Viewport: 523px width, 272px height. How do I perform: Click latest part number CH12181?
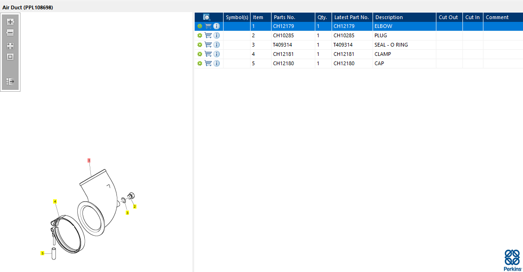pos(344,54)
